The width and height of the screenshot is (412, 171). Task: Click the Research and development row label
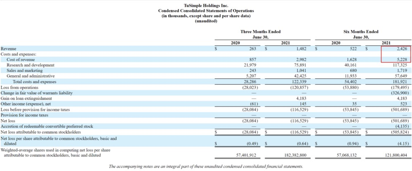pos(30,65)
